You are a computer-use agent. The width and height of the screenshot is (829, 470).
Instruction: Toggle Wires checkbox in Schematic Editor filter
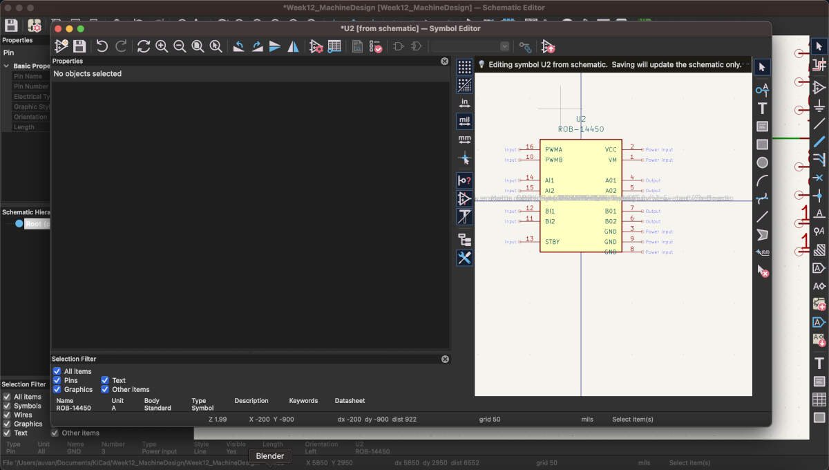7,415
